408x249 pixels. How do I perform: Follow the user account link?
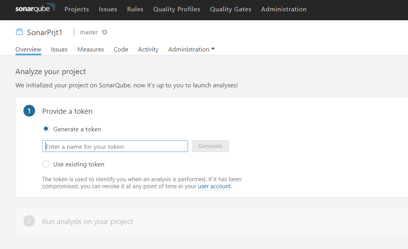[x=214, y=186]
